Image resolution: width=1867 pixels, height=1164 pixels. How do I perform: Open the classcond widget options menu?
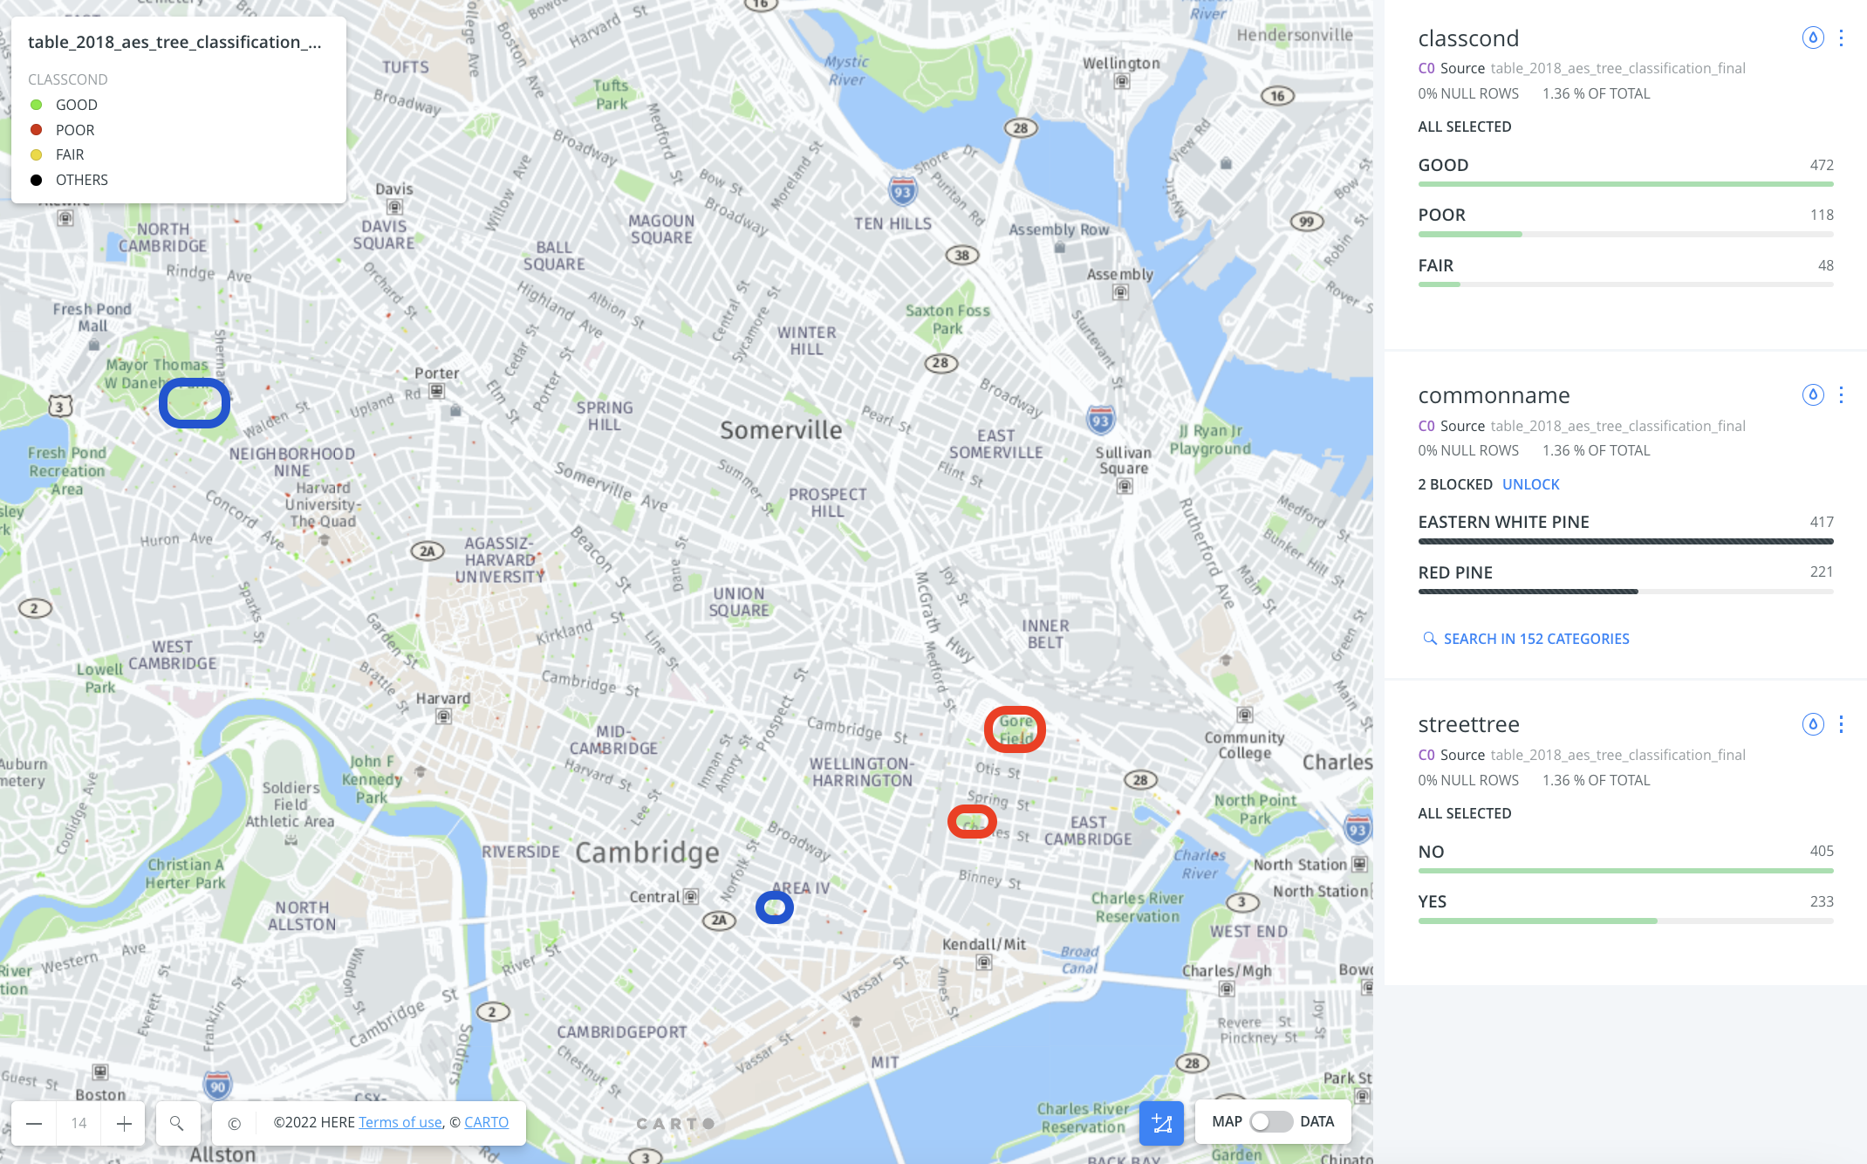(1841, 38)
